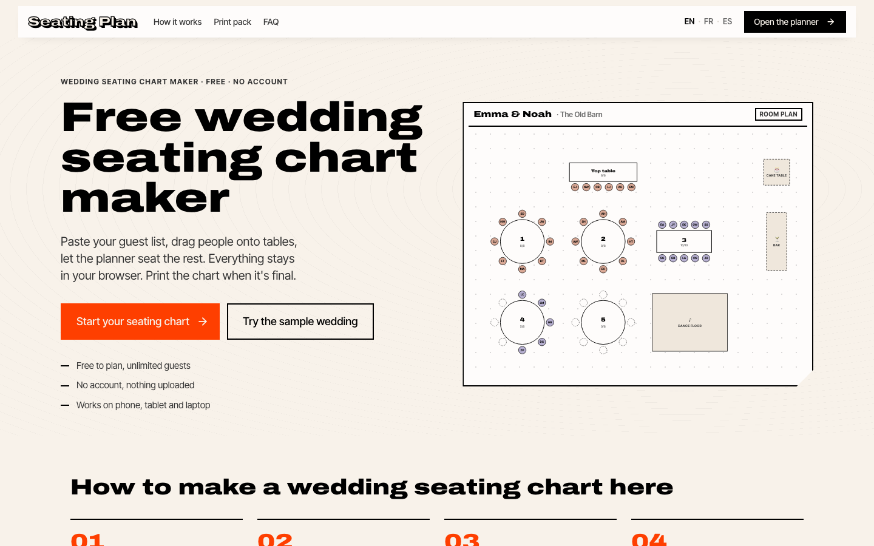
Task: Switch language to ES
Action: point(727,21)
